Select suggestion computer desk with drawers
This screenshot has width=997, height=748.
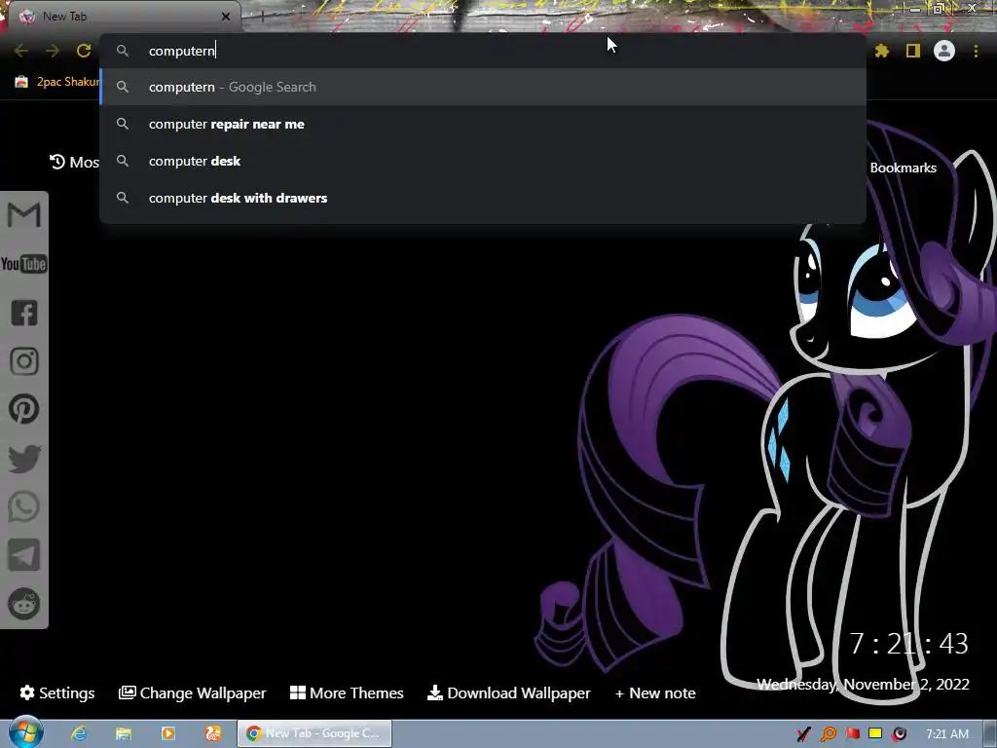(x=483, y=198)
